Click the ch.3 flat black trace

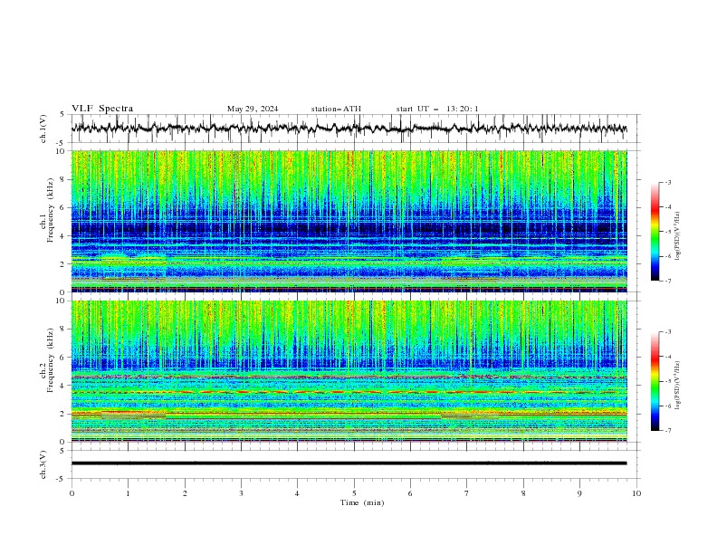tap(349, 463)
